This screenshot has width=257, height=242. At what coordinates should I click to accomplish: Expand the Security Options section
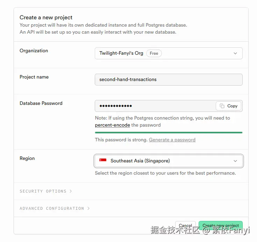coord(43,191)
